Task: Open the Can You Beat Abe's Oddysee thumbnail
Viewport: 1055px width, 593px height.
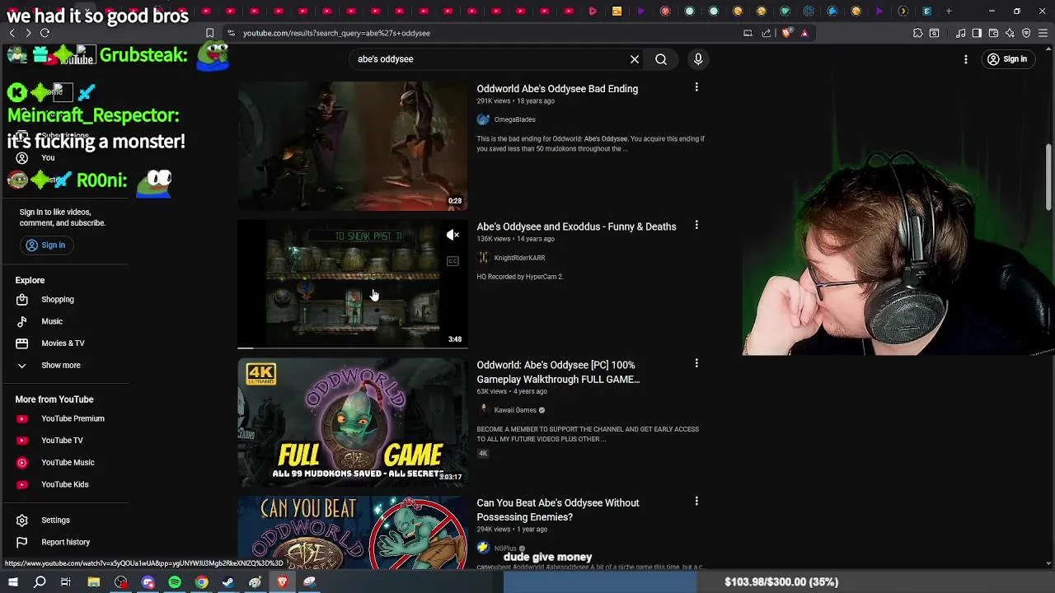Action: tap(353, 532)
